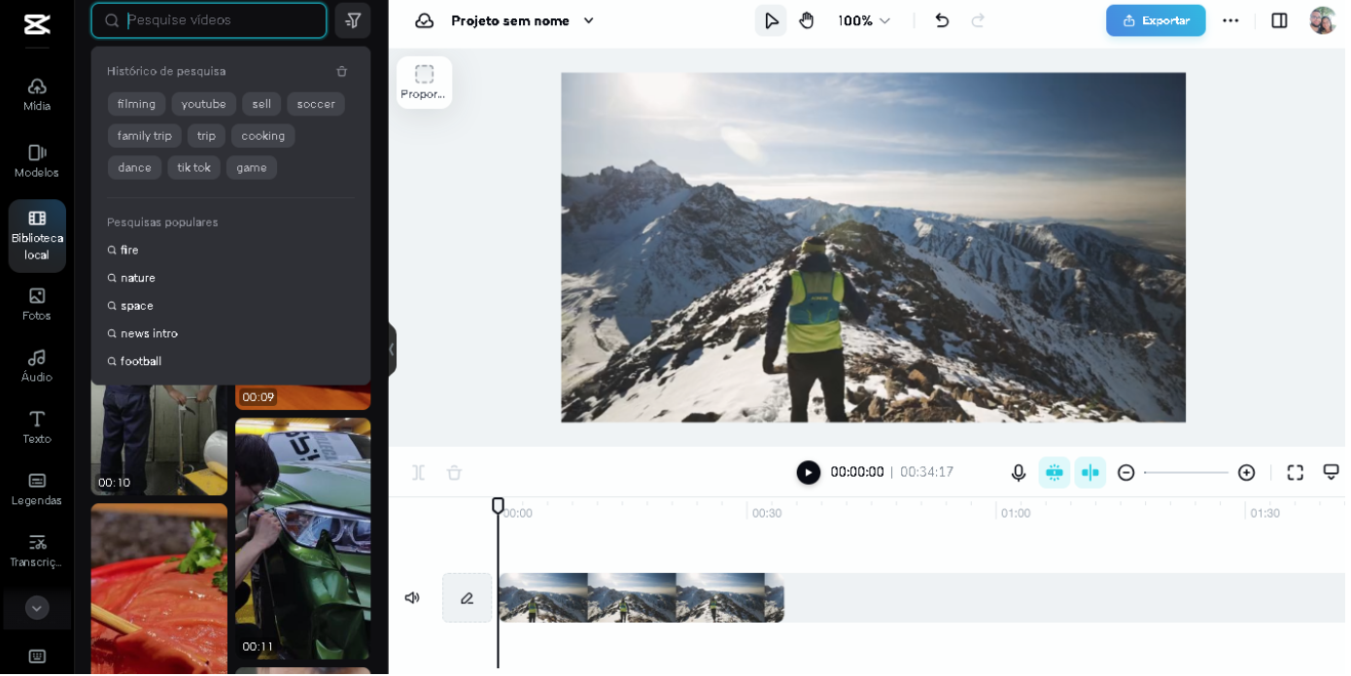Select Biblioteca local tab
The height and width of the screenshot is (676, 1351).
37,236
